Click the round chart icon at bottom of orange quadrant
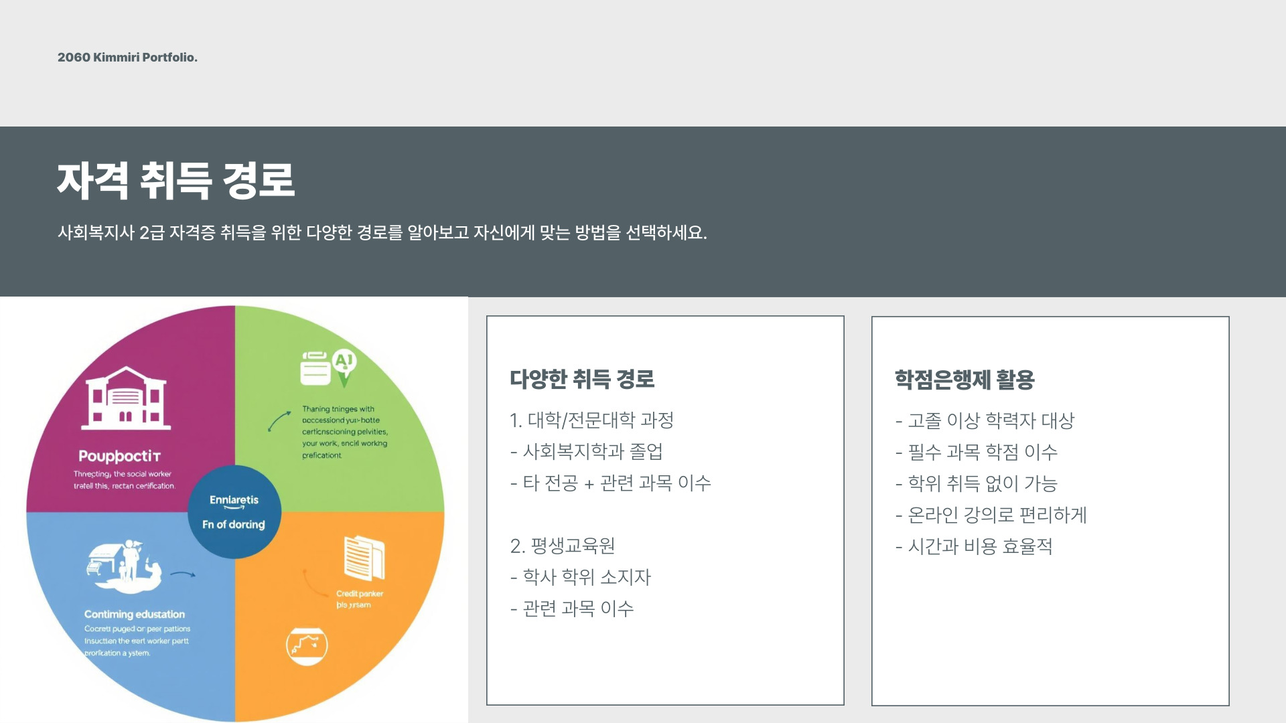This screenshot has height=723, width=1286. coord(307,646)
